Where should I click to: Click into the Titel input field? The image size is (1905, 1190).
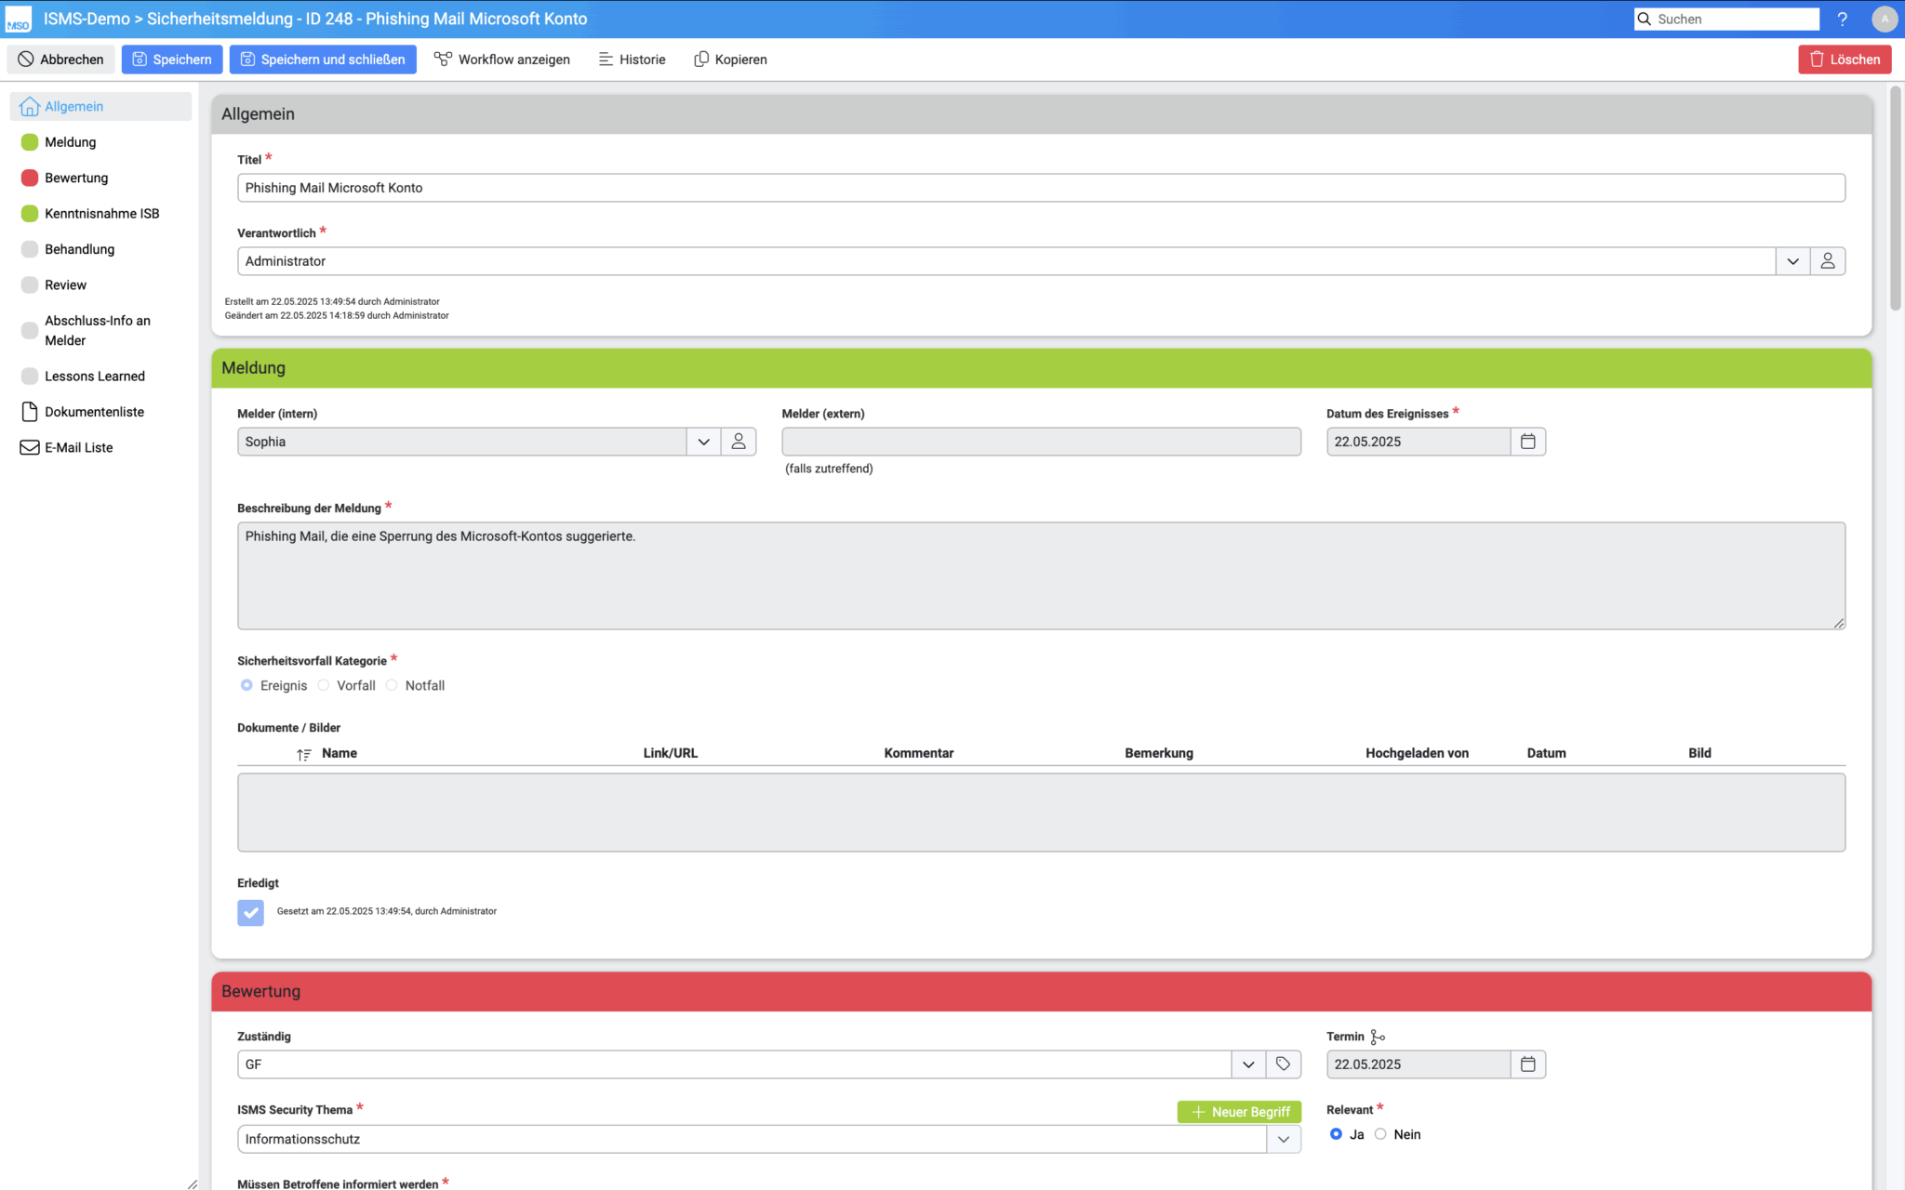pyautogui.click(x=1041, y=188)
